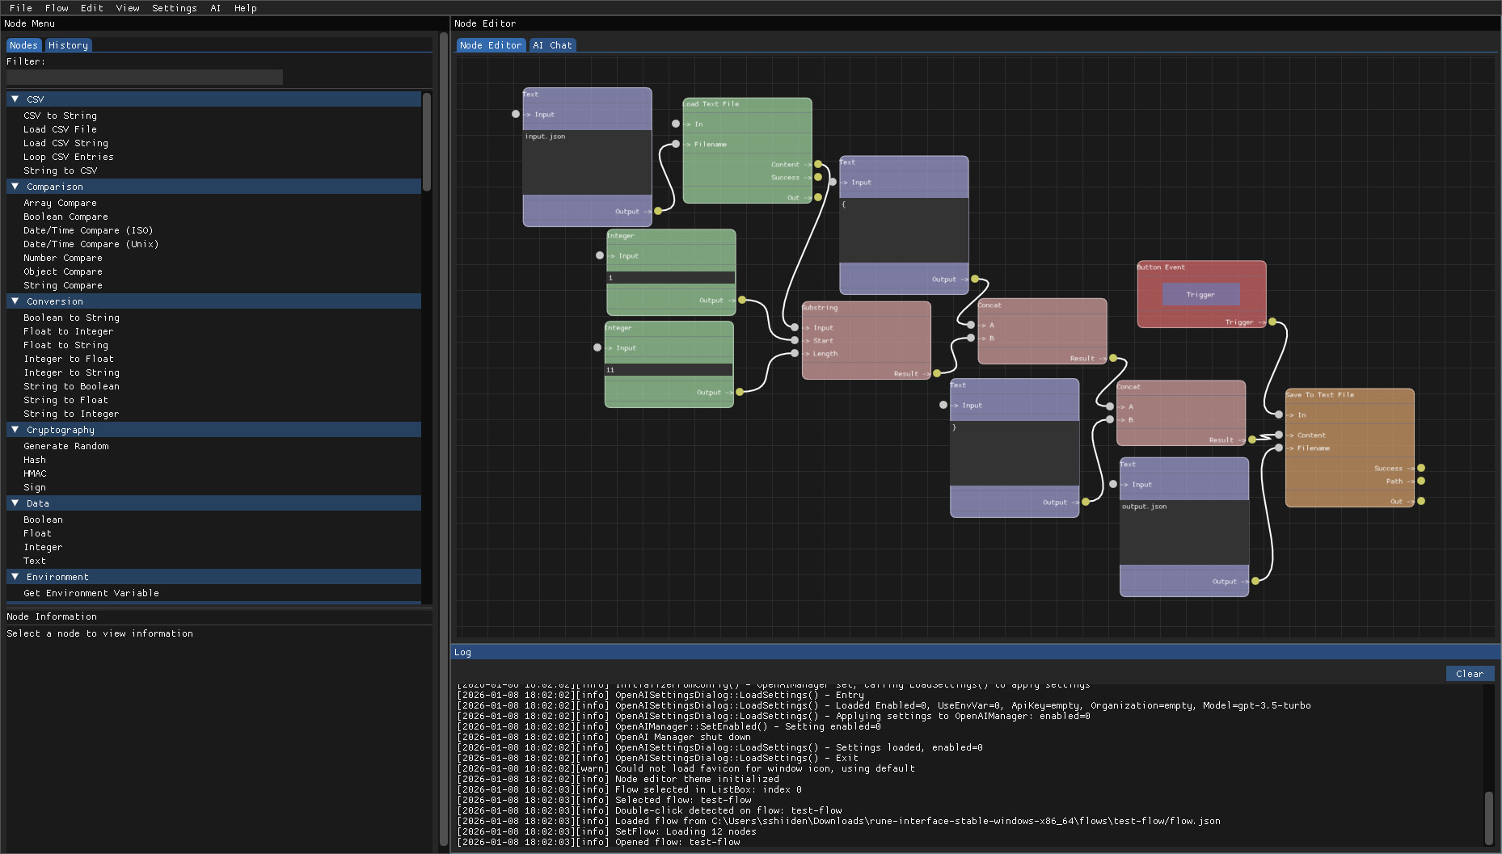This screenshot has width=1502, height=854.
Task: Click the Button Event Trigger output pin
Action: click(x=1272, y=322)
